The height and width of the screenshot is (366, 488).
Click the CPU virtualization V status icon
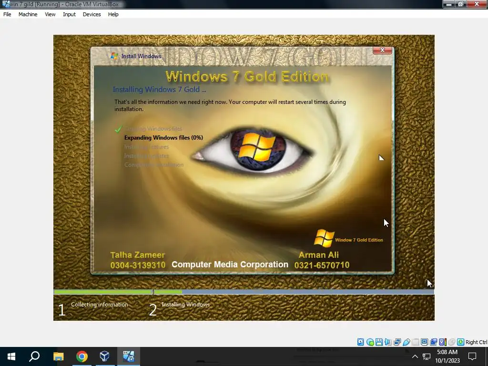(443, 342)
